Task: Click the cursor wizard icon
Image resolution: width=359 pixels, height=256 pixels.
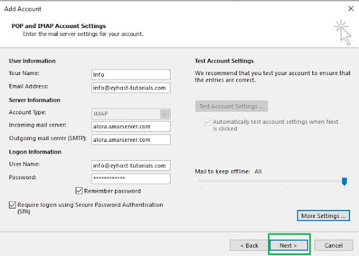Action: point(341,31)
